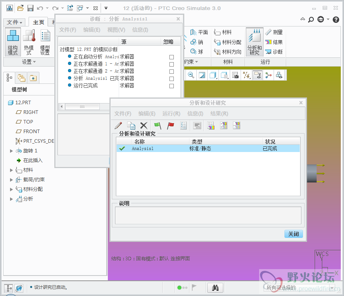Click the diagnostics scrollbar left arrow
This screenshot has height=296, width=344.
(x=62, y=107)
